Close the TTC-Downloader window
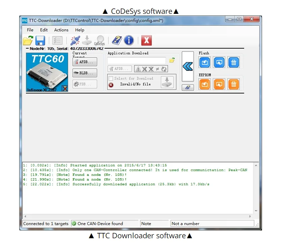 click(252, 19)
